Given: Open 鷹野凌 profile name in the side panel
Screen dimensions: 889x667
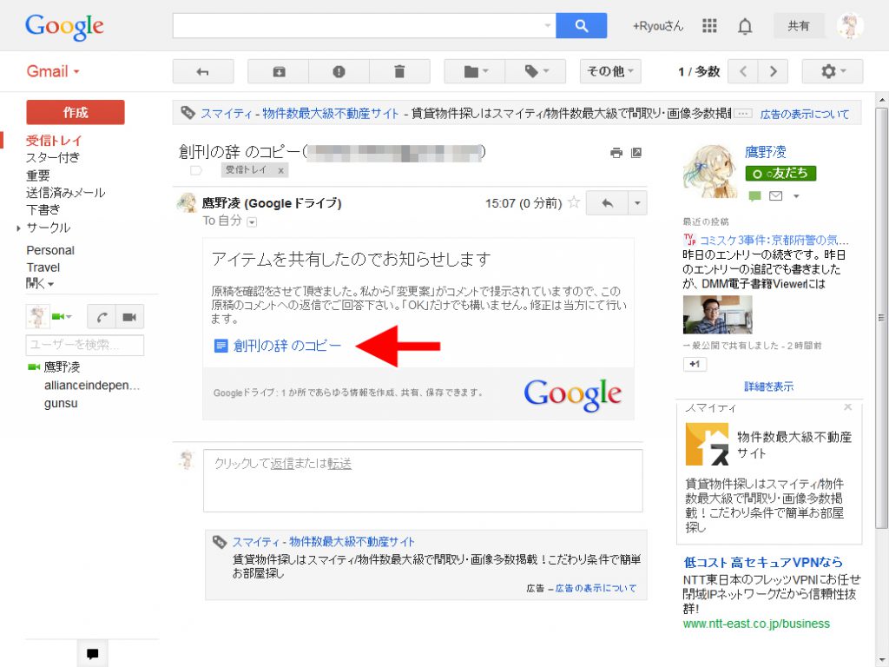Looking at the screenshot, I should click(766, 152).
